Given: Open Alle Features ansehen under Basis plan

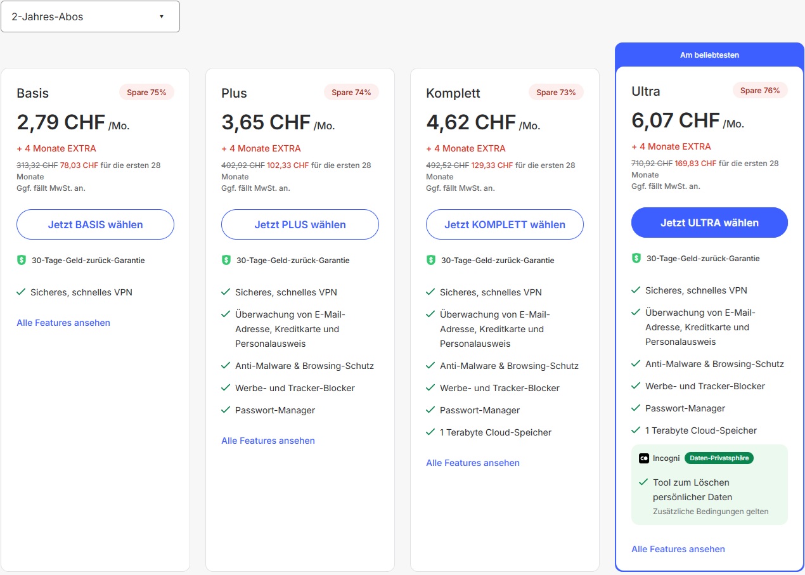Looking at the screenshot, I should [x=63, y=323].
